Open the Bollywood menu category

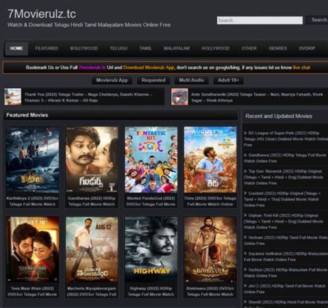tap(84, 48)
